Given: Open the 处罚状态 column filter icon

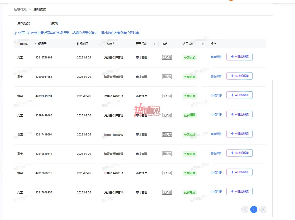Looking at the screenshot, I should click(203, 44).
